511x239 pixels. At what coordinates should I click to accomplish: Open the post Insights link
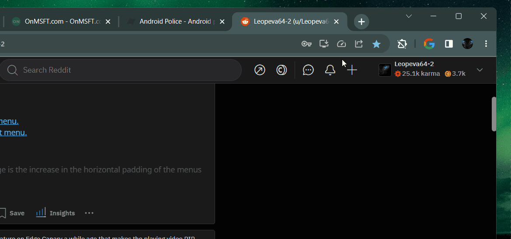pyautogui.click(x=56, y=213)
